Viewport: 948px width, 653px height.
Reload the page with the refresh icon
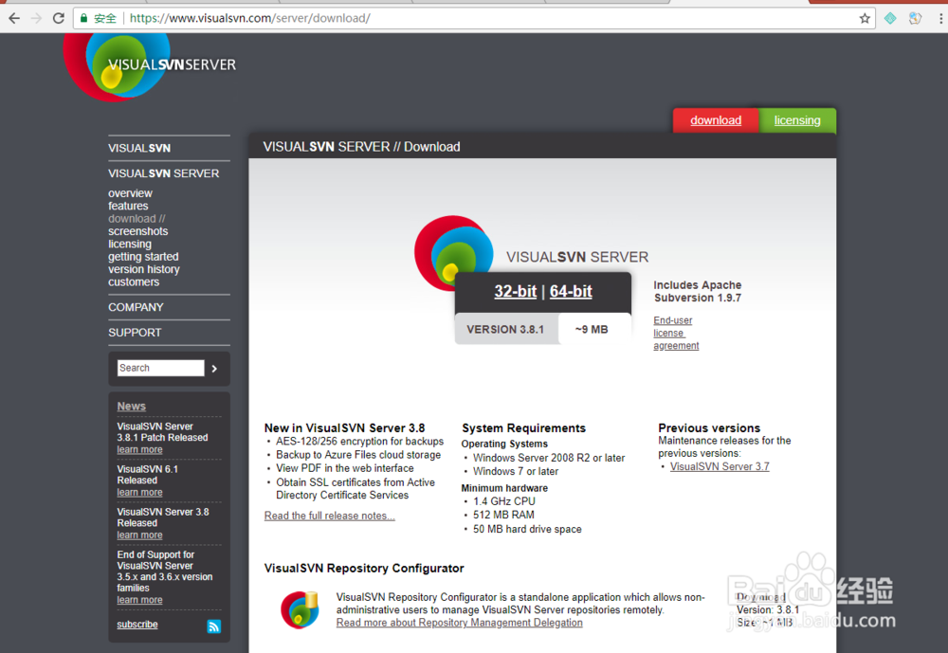point(58,18)
